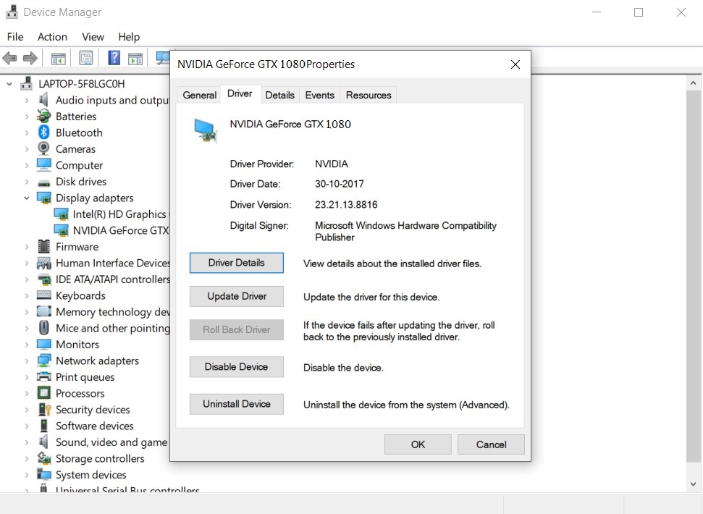
Task: Click the Disk drives icon
Action: 44,183
